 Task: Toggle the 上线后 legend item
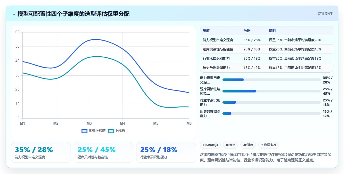pyautogui.click(x=117, y=131)
